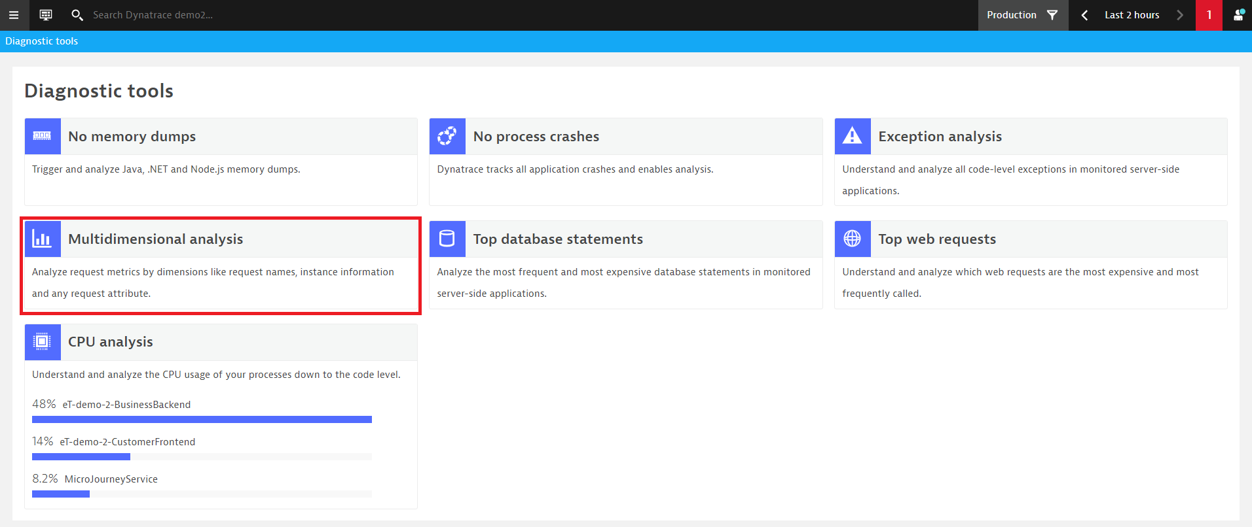
Task: Click the Top web requests globe icon
Action: click(853, 239)
